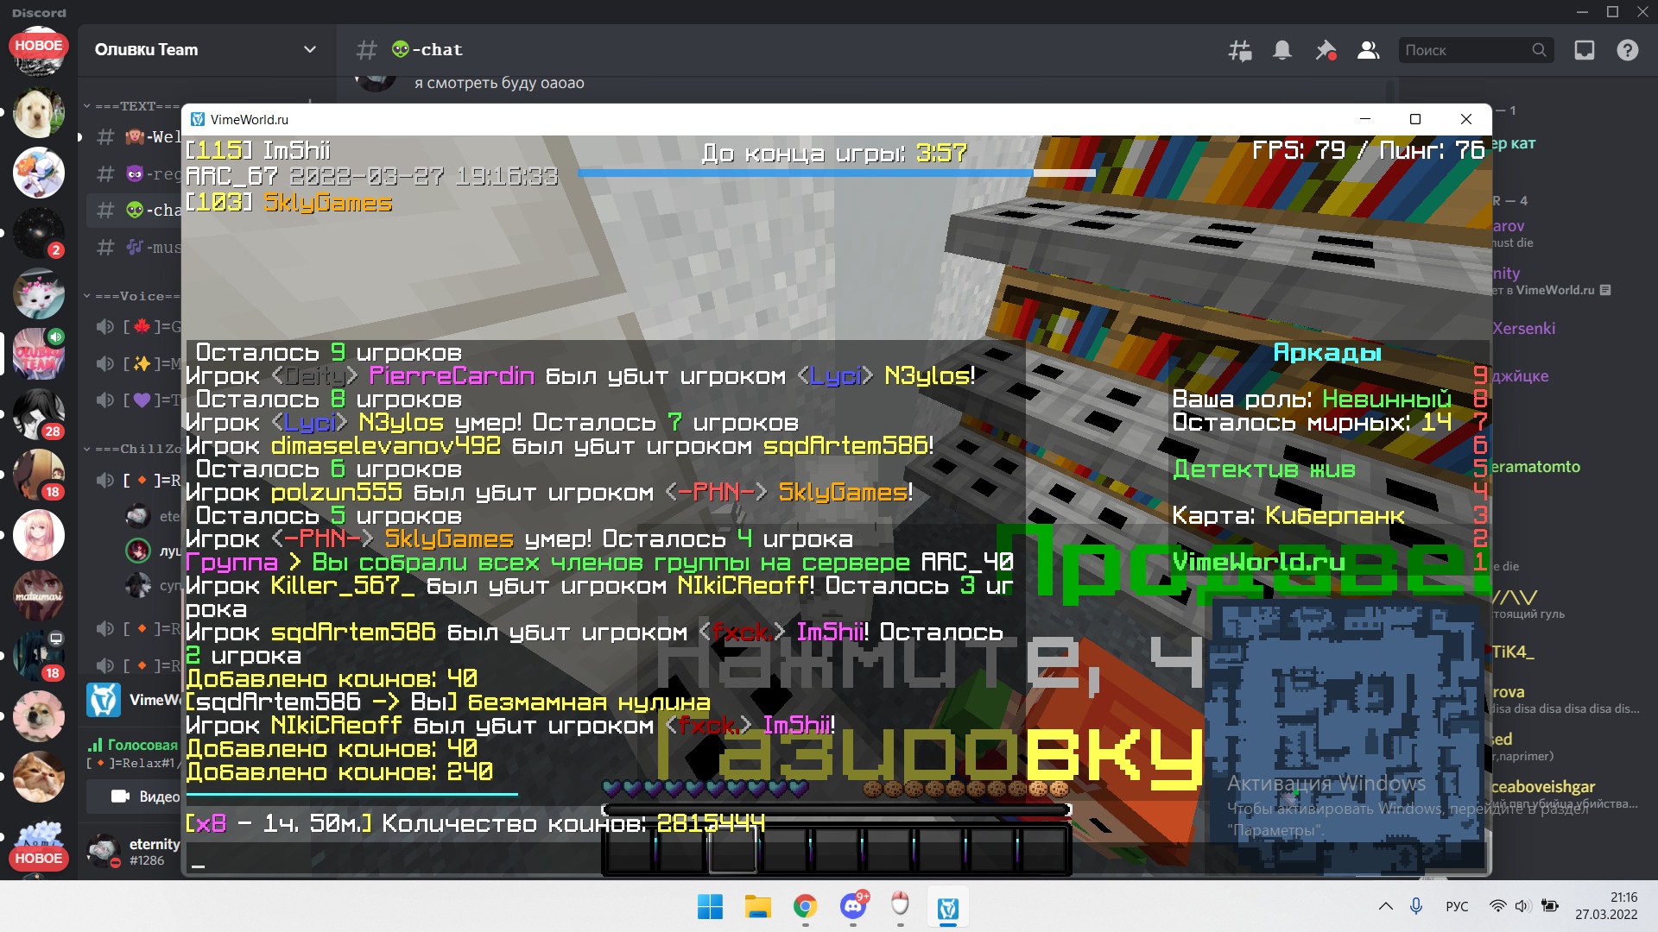Click the bottom НОВОЕ unread indicator
Image resolution: width=1658 pixels, height=932 pixels.
coord(38,858)
